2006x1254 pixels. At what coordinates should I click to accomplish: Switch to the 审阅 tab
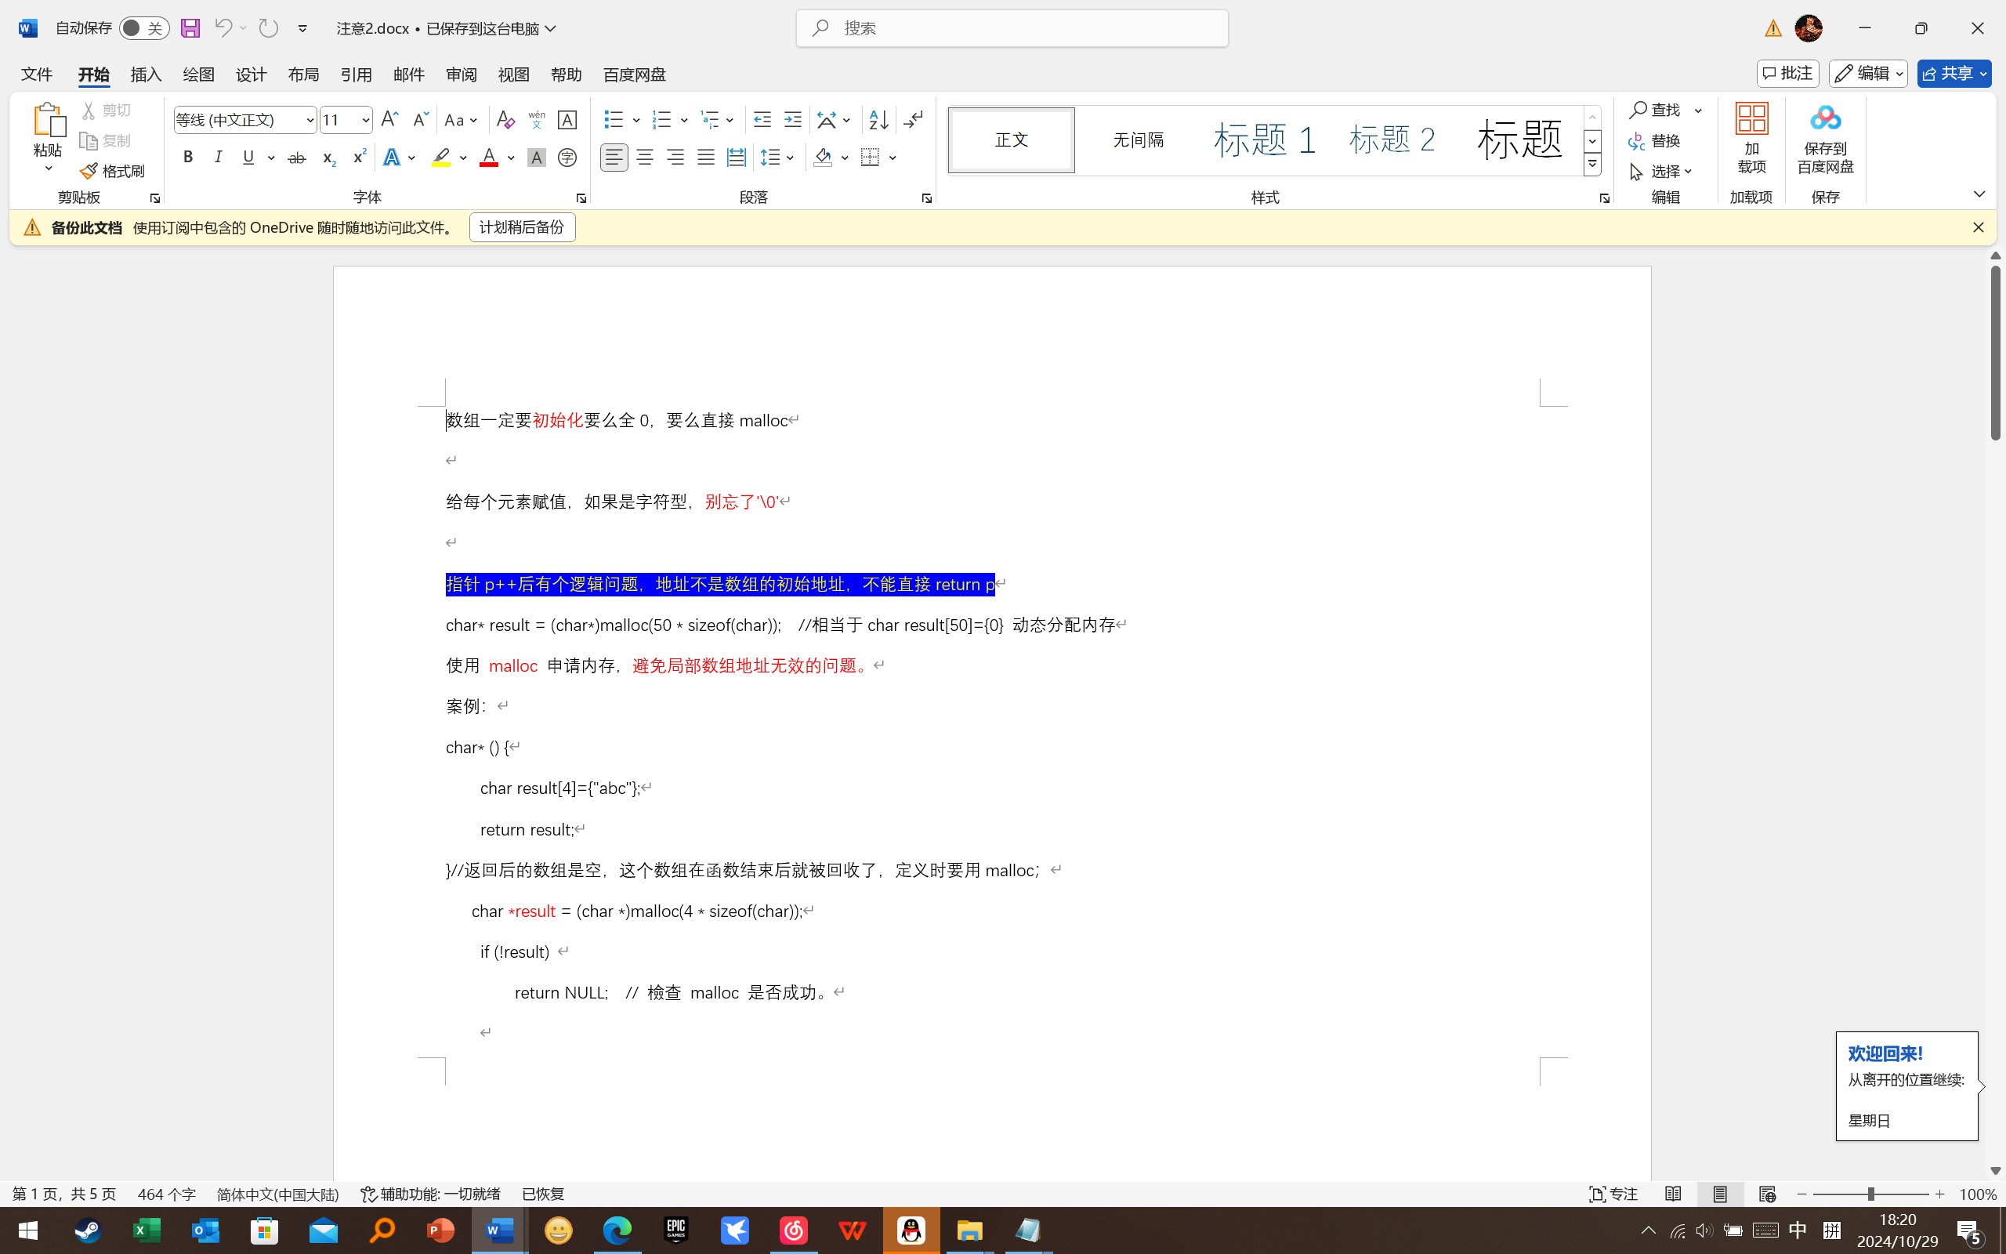pyautogui.click(x=461, y=74)
